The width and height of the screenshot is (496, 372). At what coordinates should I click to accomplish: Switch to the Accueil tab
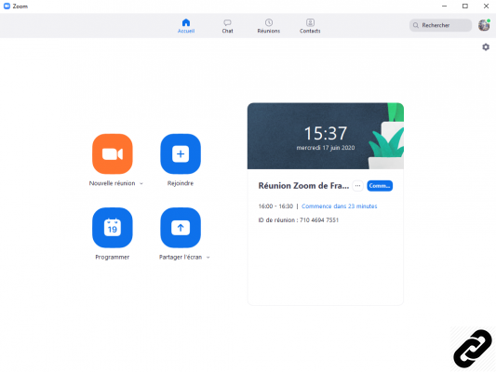(186, 26)
